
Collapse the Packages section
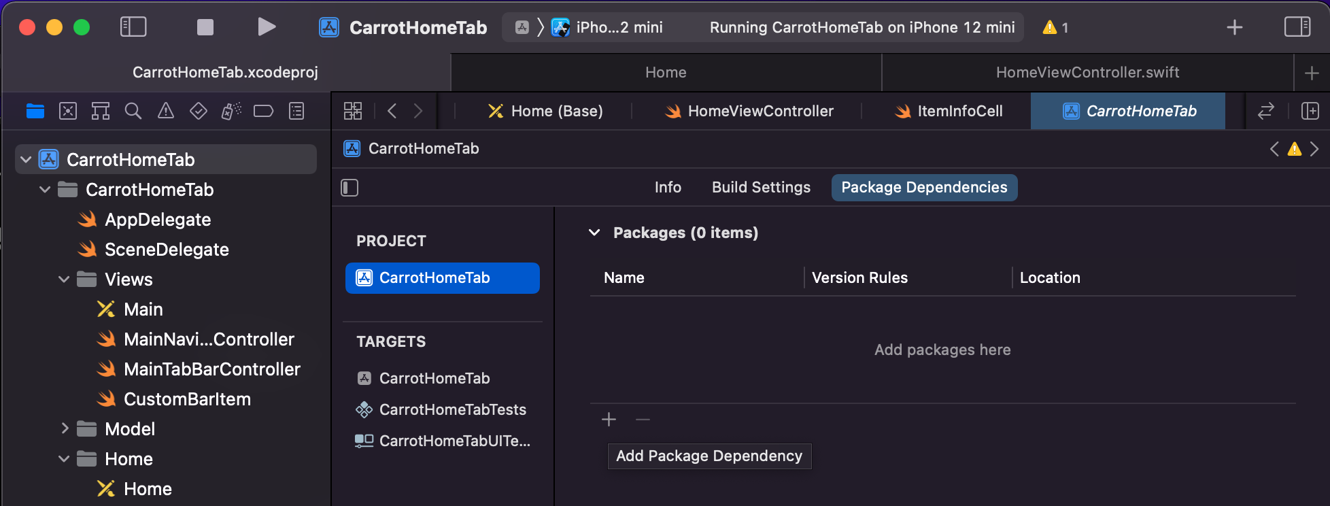[x=594, y=233]
